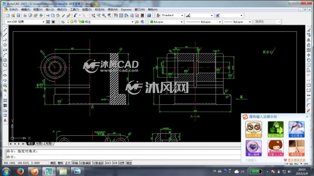Image resolution: width=314 pixels, height=176 pixels.
Task: Open the Windows Start orb
Action: [x=6, y=171]
